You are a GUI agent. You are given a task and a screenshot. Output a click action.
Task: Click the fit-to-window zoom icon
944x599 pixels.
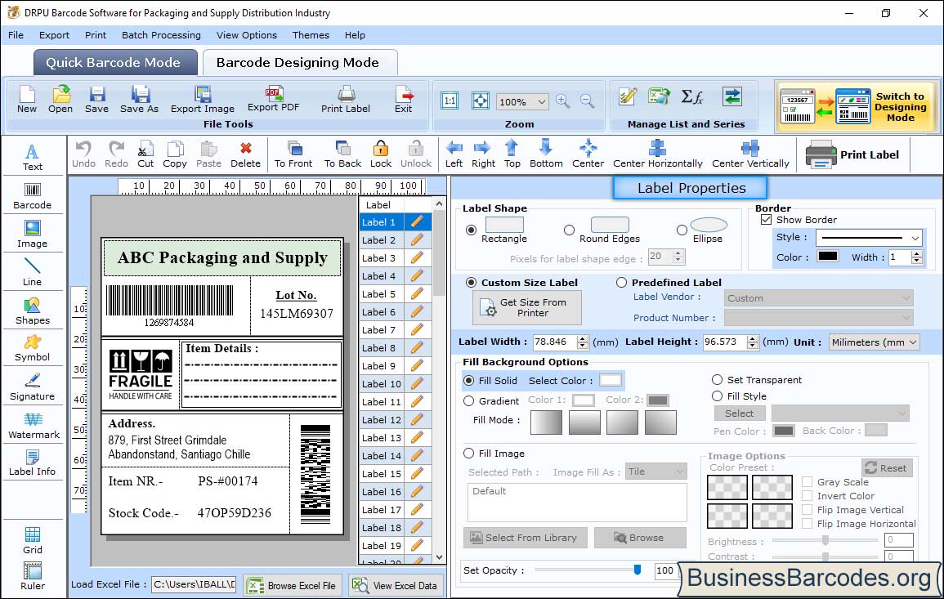481,101
